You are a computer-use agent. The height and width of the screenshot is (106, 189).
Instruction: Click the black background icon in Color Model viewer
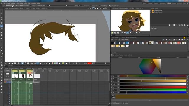click(115, 33)
